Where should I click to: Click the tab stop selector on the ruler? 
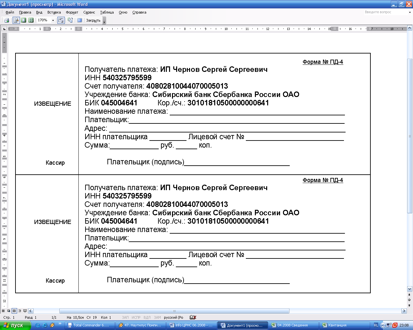tap(4, 29)
